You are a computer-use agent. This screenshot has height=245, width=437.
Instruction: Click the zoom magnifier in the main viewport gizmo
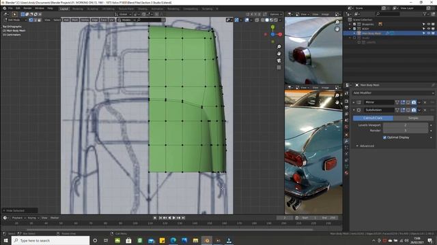coord(279,47)
